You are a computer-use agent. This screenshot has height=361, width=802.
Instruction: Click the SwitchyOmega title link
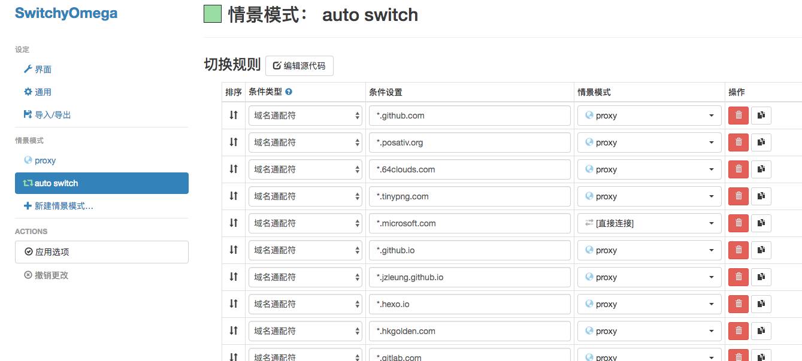66,13
